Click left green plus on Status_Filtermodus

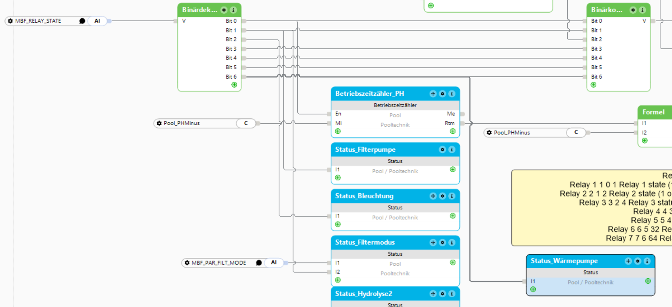[338, 280]
